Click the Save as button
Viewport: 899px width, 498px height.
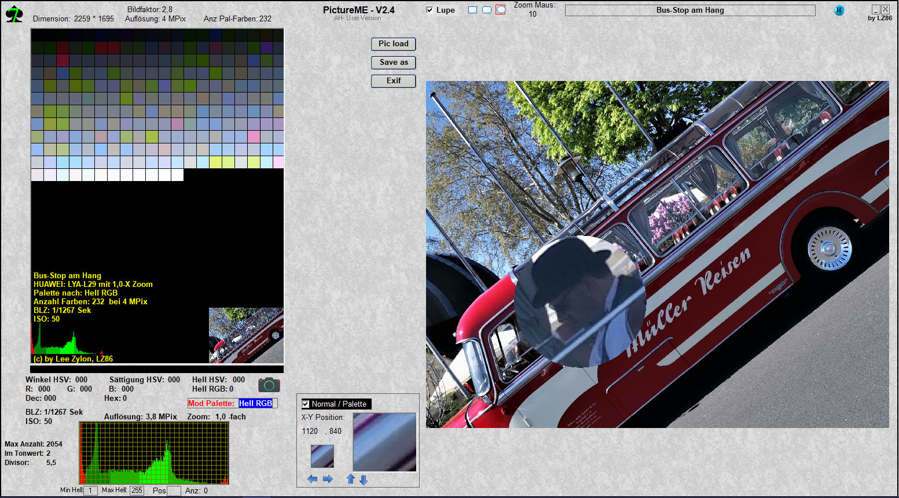(x=393, y=62)
